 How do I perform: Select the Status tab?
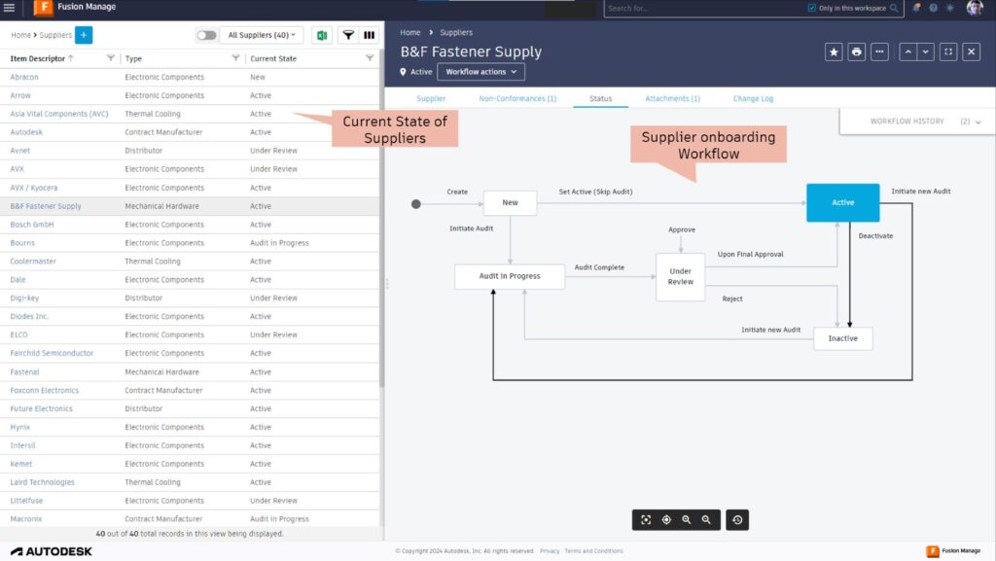[x=600, y=98]
